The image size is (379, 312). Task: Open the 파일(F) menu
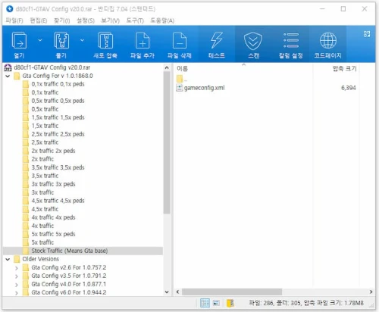(x=14, y=20)
